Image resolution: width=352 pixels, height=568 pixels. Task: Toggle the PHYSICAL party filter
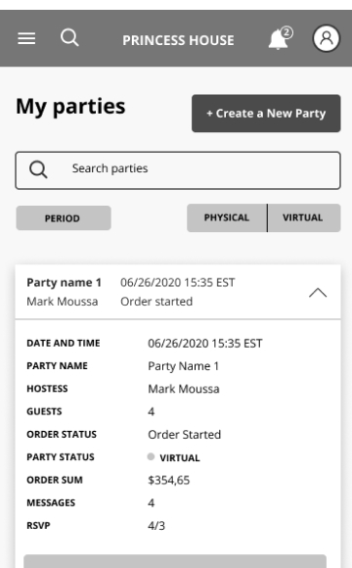(x=227, y=217)
